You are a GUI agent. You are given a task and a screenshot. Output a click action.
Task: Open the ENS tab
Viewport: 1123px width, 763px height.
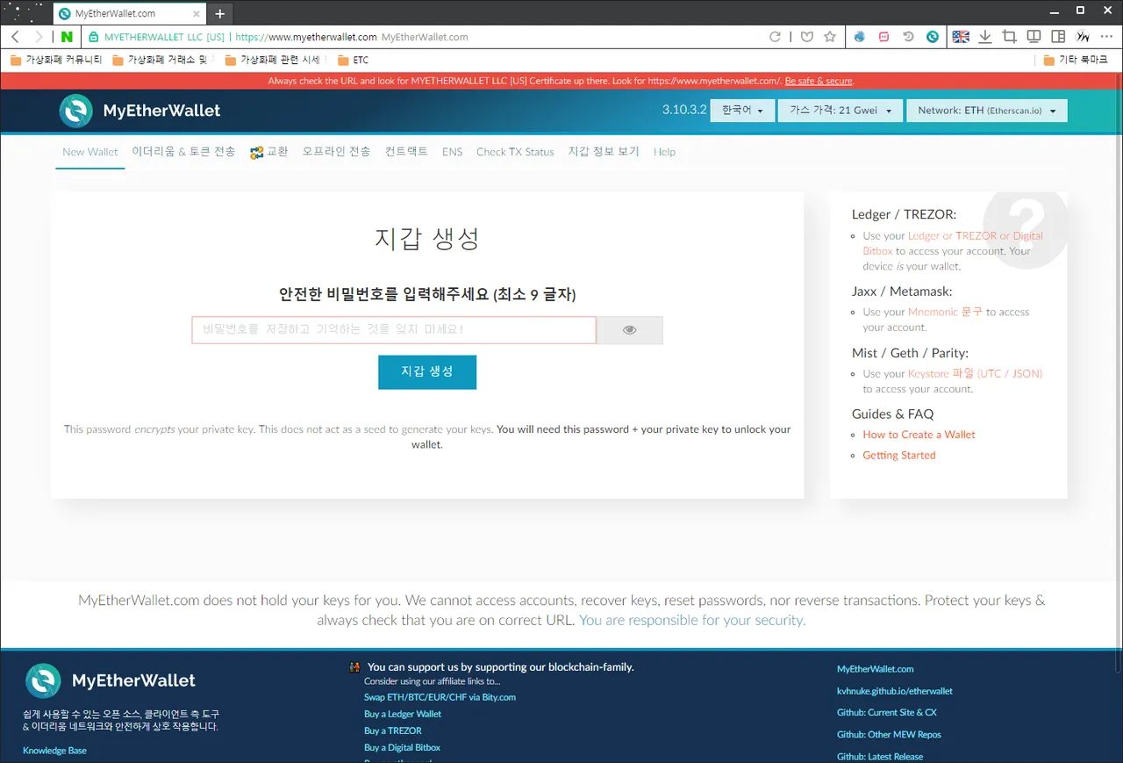[x=452, y=152]
